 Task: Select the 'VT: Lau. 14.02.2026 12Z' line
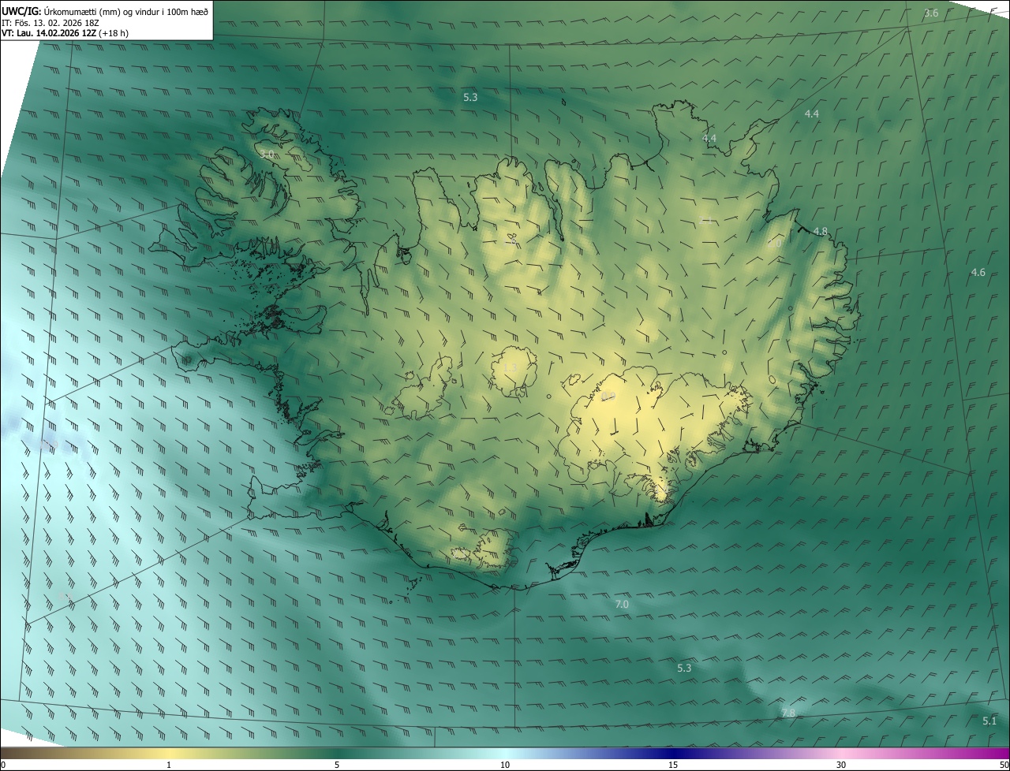49,34
